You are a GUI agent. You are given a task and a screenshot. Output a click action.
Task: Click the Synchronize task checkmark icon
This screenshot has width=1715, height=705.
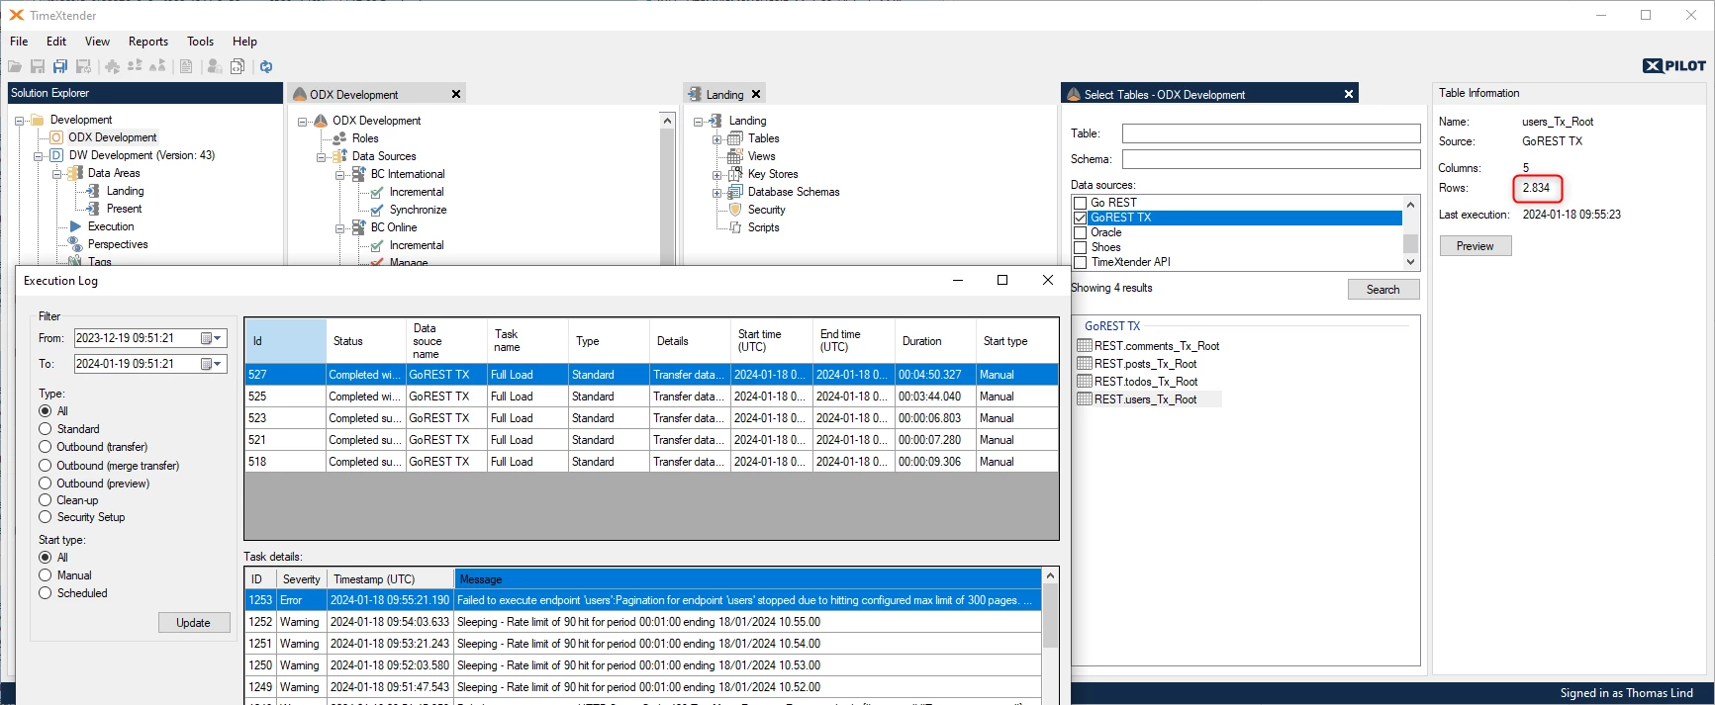click(x=377, y=210)
